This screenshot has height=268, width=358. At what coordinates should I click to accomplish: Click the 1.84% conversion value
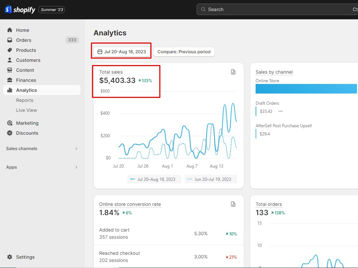coord(109,213)
